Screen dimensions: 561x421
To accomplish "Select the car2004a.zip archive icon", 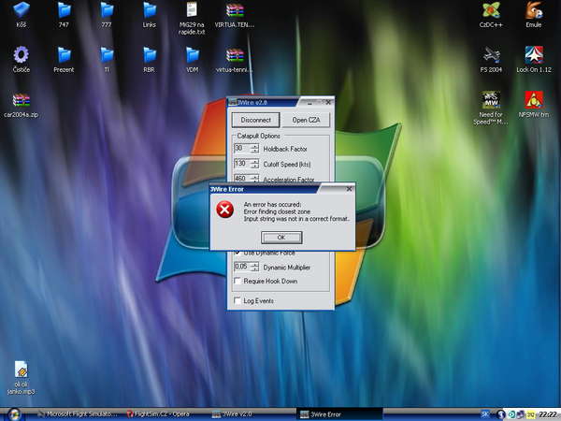I will pyautogui.click(x=22, y=105).
